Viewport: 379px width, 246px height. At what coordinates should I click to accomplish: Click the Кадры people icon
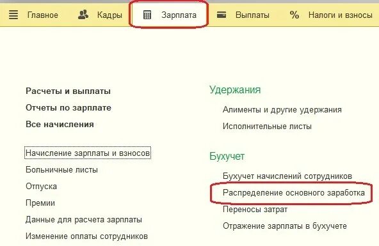[x=83, y=15]
